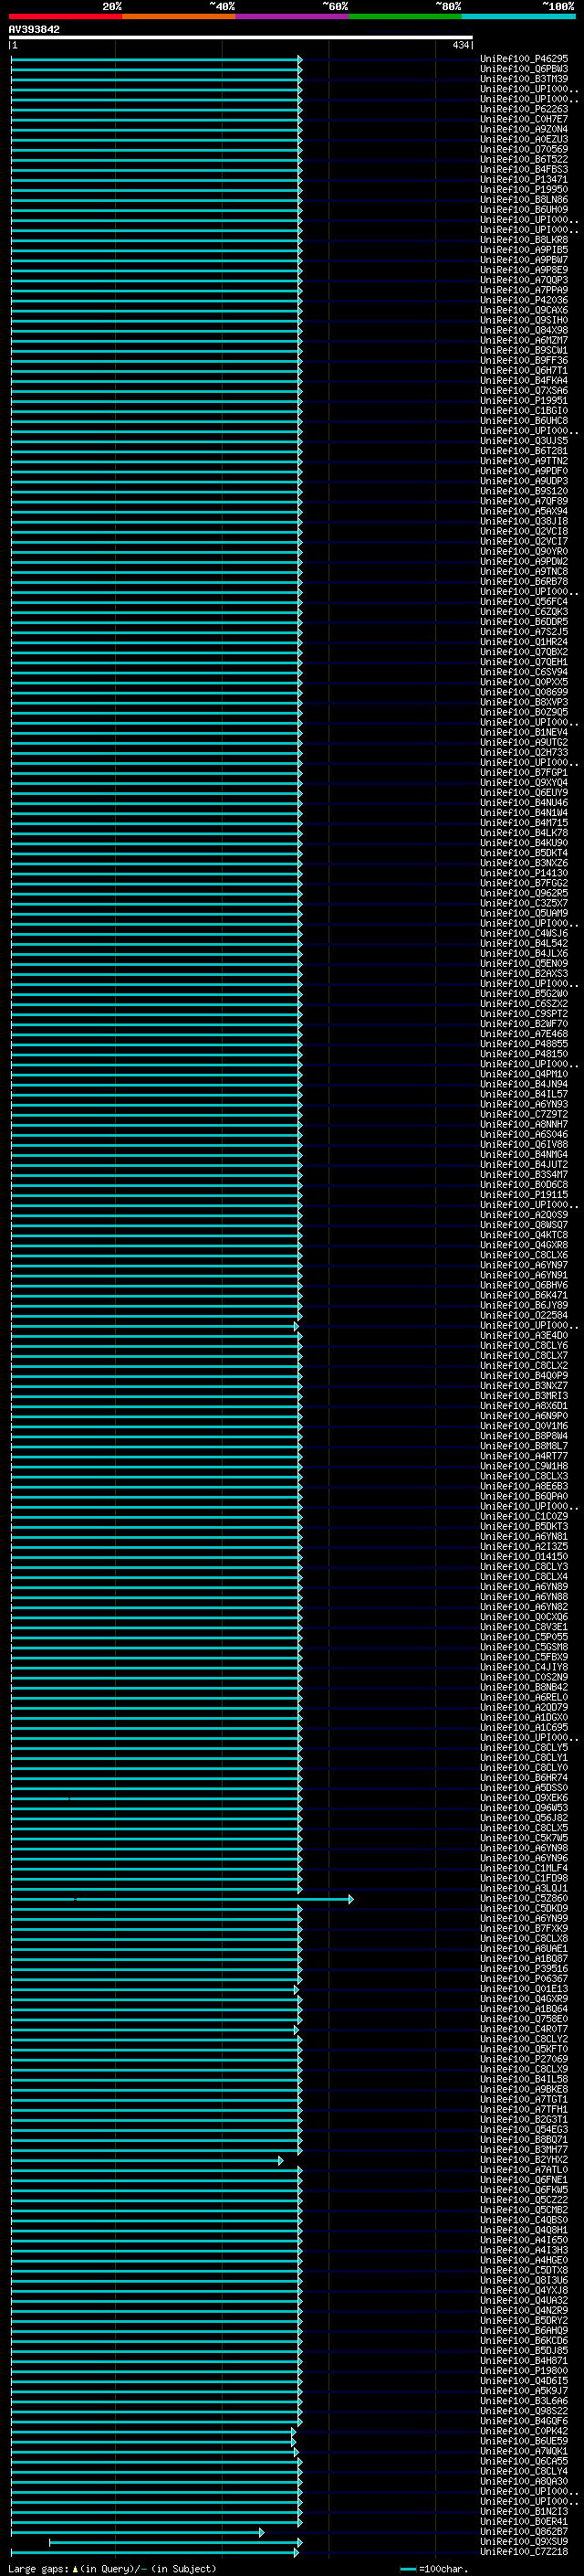Select hit UniRef100_C4R0T7

click(524, 2029)
